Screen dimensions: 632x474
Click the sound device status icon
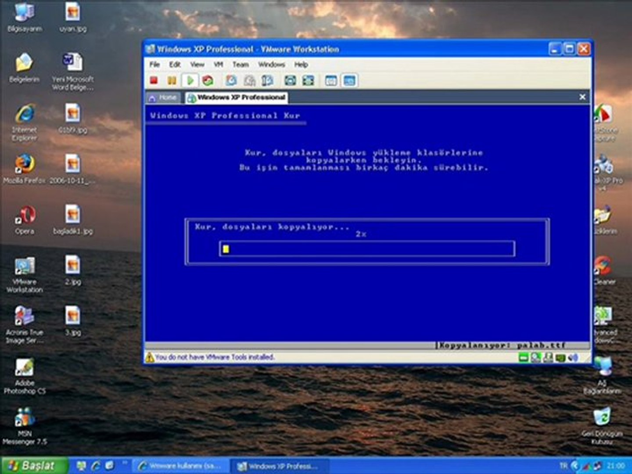click(x=572, y=358)
